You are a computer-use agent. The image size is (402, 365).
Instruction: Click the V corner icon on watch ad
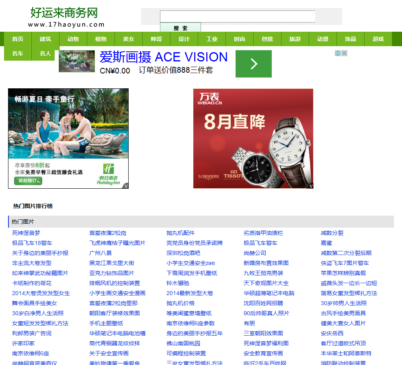coord(311,186)
